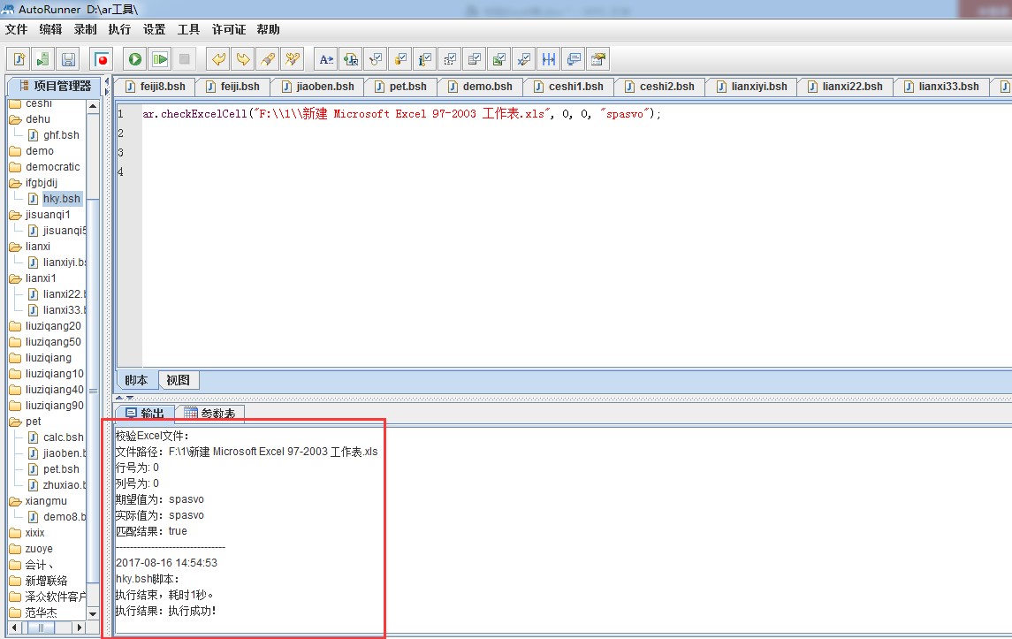The width and height of the screenshot is (1012, 639).
Task: Click the Save diskette icon
Action: click(x=68, y=59)
